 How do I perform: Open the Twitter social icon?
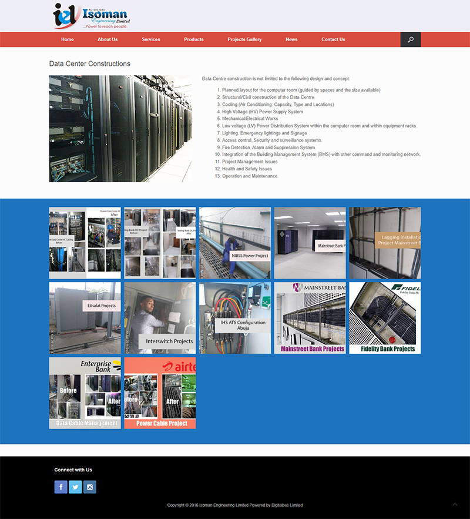coord(75,487)
